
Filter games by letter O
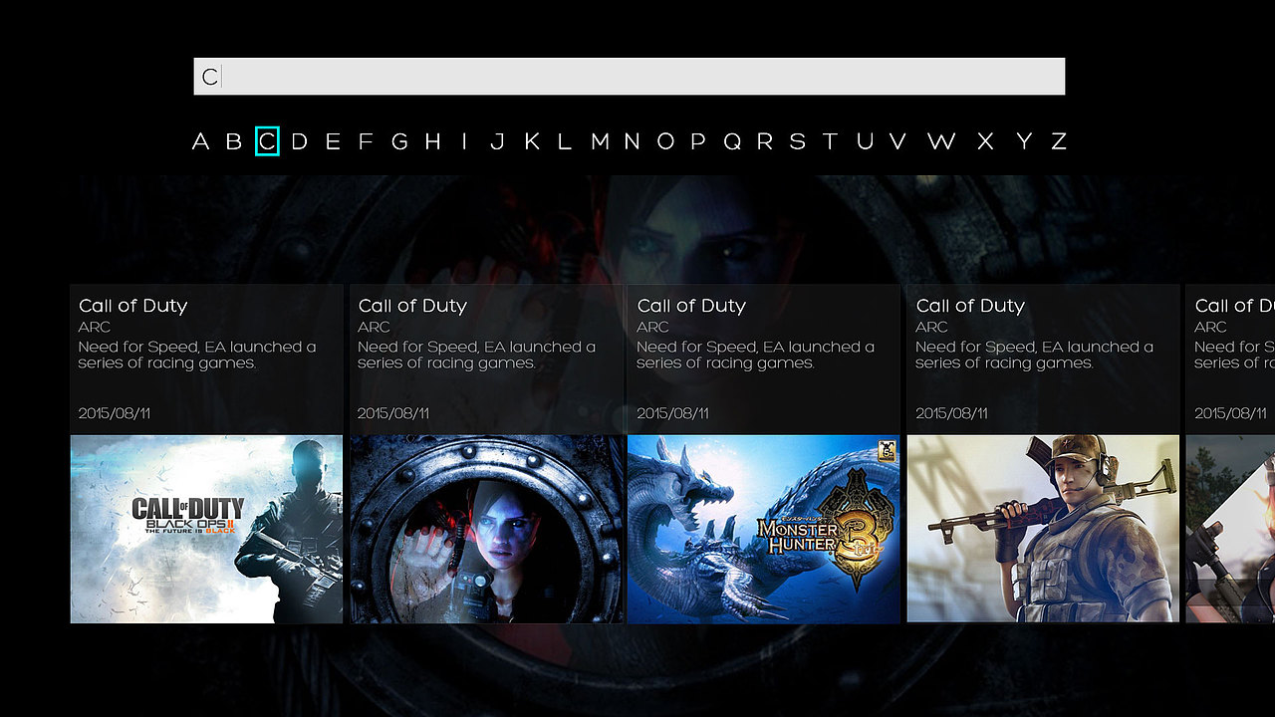665,141
